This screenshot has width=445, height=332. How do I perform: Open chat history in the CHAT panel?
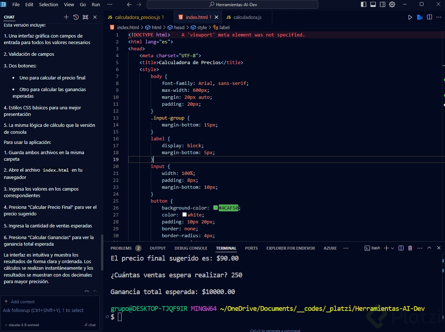click(x=76, y=17)
